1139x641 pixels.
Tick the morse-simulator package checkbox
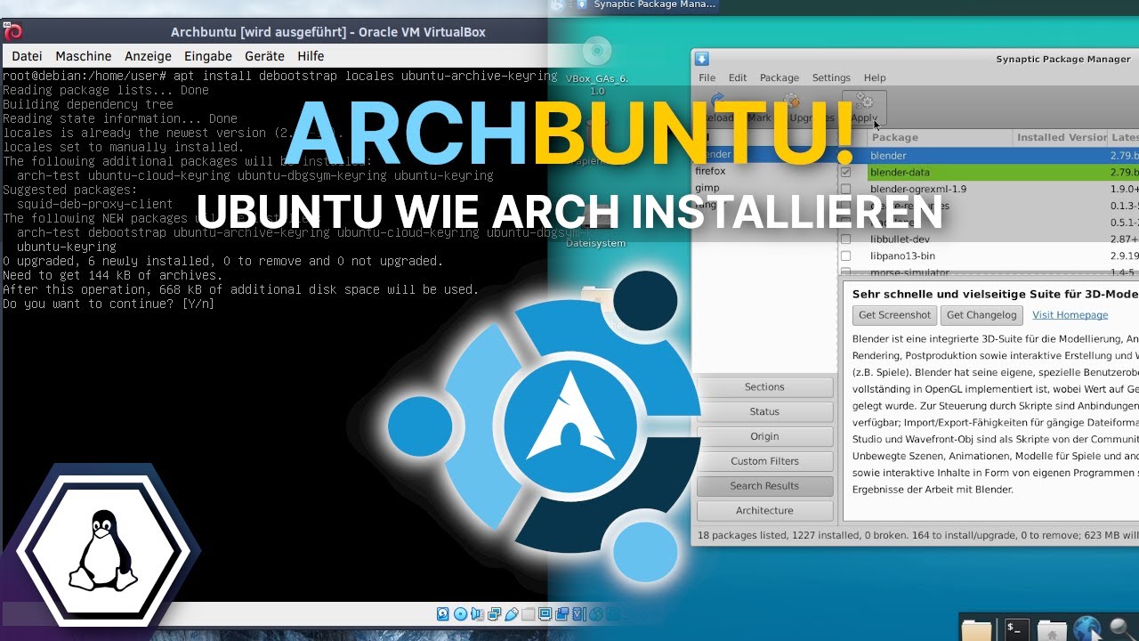[845, 272]
